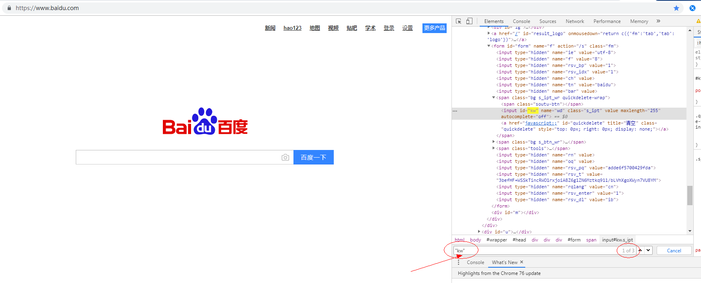Open the ellipsis actions on selected DOM row
The image size is (701, 283).
(x=455, y=111)
